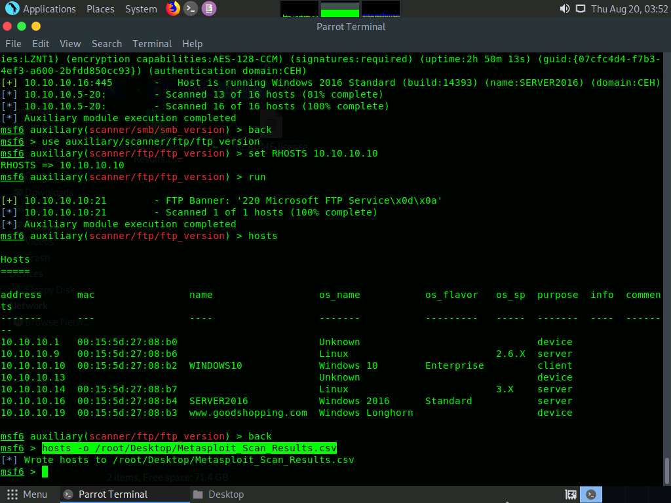Click '2.6.X' os_sp value
Screen dimensions: 671x503
coord(510,354)
